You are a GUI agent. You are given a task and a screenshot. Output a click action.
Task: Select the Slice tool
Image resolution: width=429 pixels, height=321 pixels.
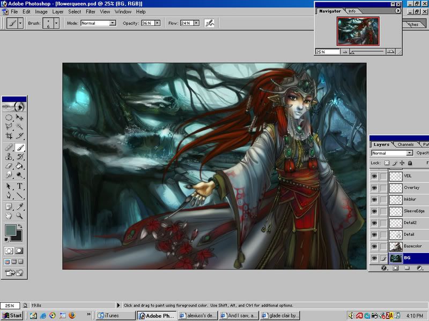(19, 135)
